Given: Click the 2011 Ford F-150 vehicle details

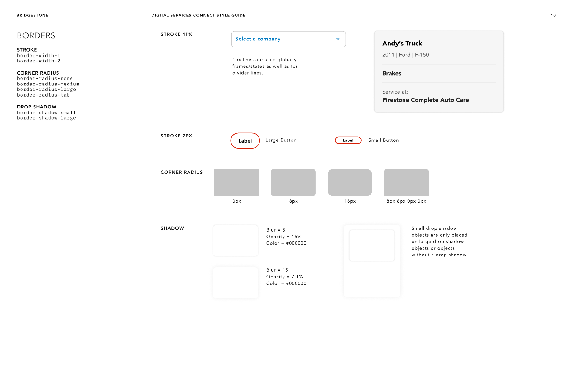Looking at the screenshot, I should (x=405, y=55).
